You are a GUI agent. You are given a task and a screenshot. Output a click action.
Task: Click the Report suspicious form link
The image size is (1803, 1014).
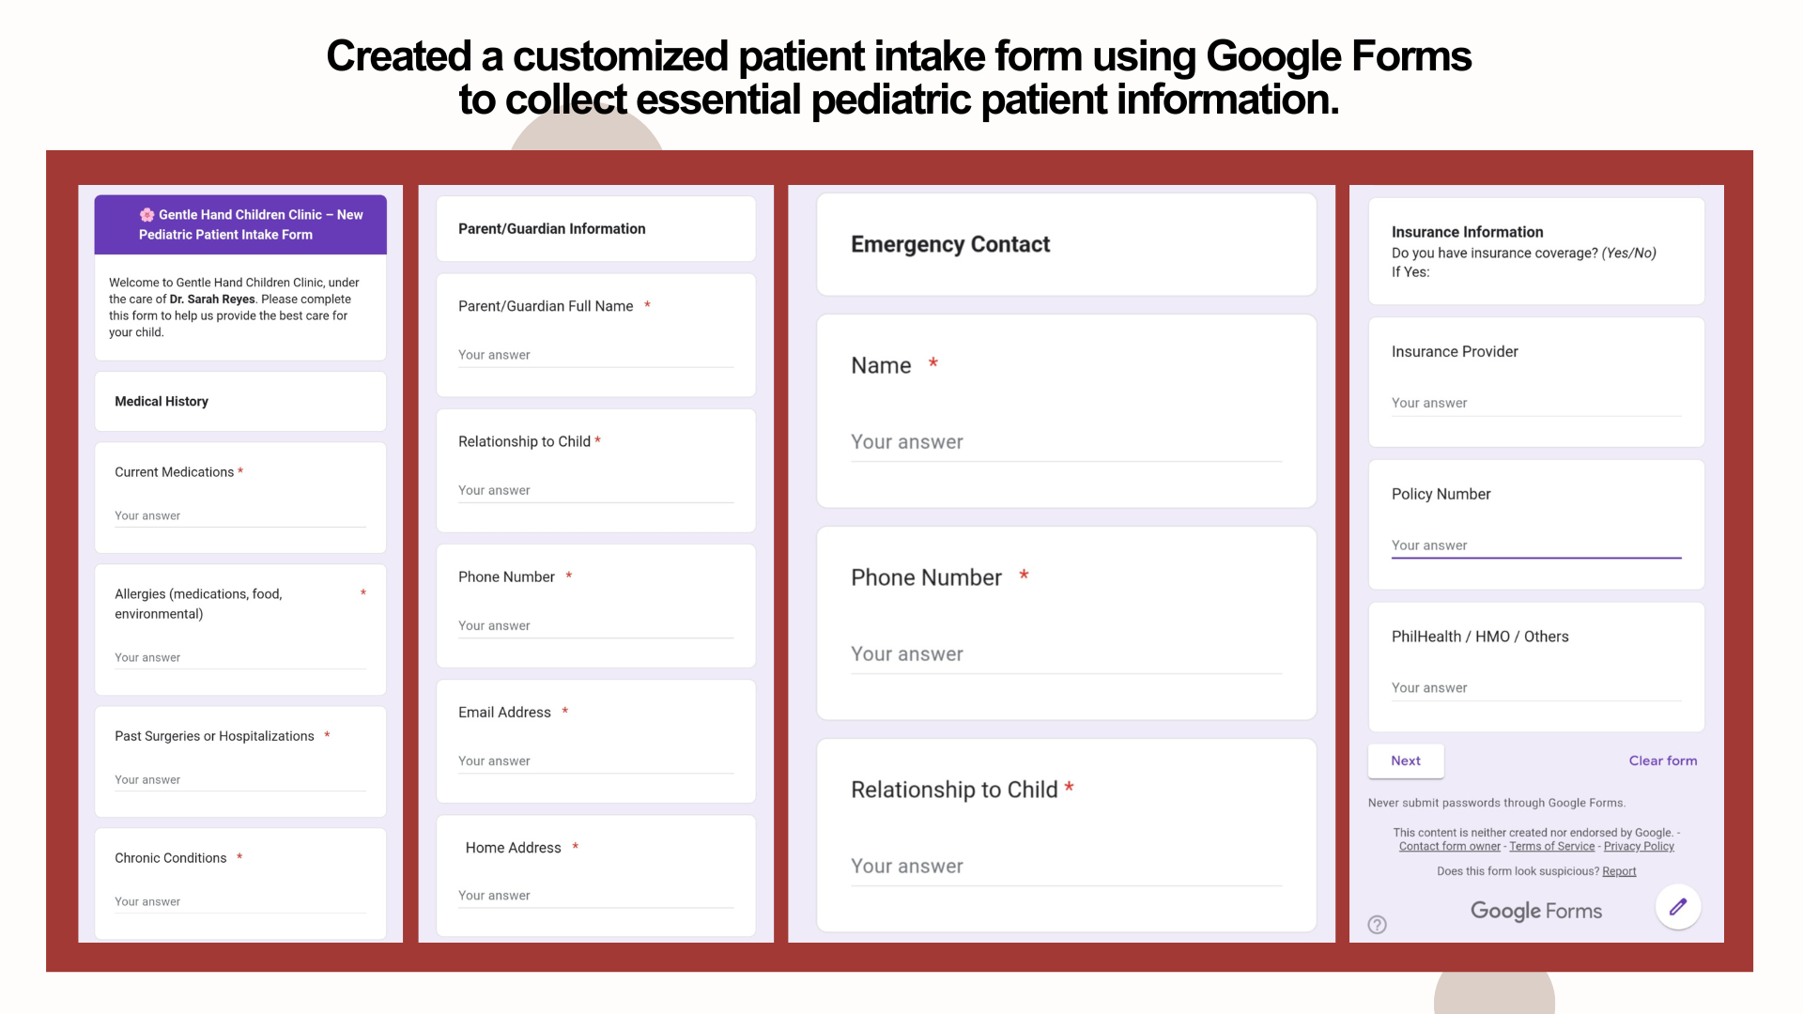[x=1619, y=871]
